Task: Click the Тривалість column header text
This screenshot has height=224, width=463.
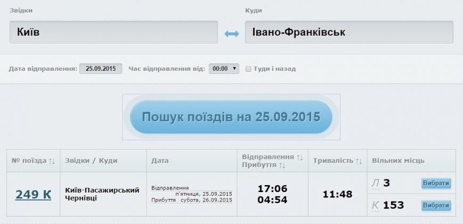Action: point(333,161)
